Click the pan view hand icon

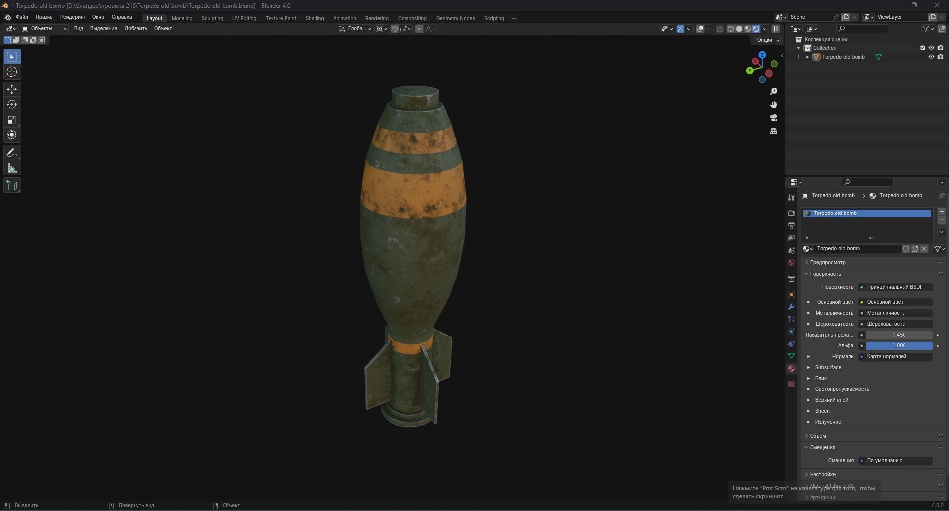(774, 105)
